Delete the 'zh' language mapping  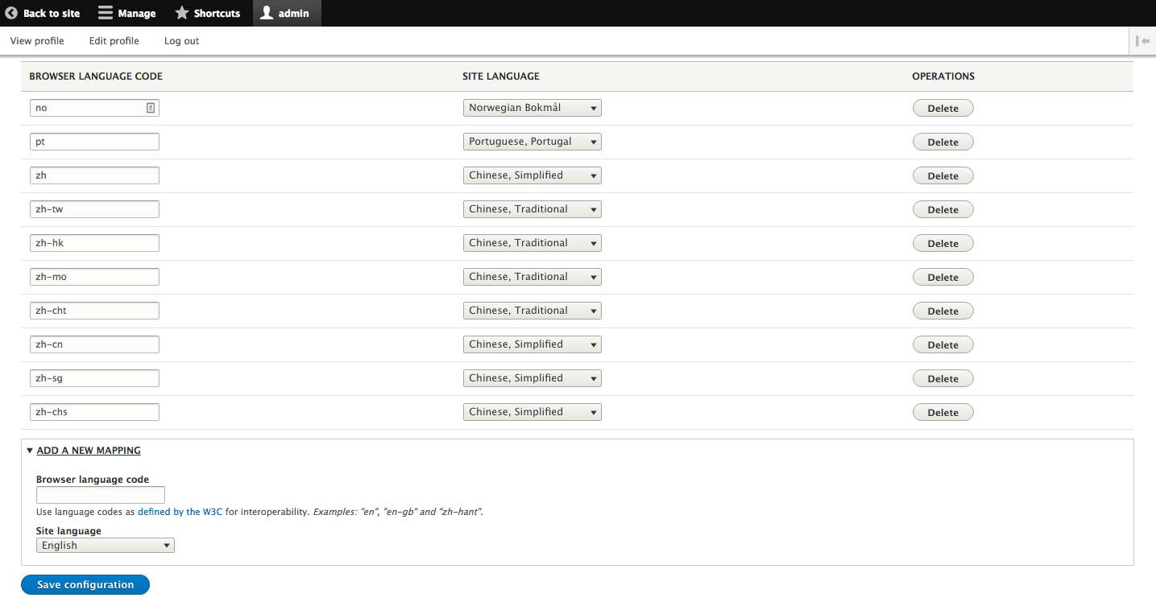point(943,175)
